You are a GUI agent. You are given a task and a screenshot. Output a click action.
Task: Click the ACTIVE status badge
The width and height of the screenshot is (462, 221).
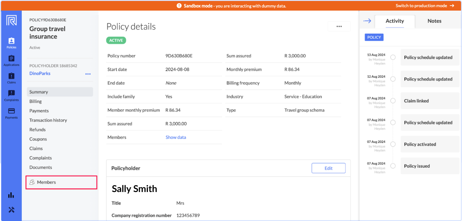tap(116, 40)
